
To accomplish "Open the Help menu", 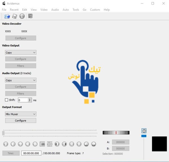I will click(107, 10).
